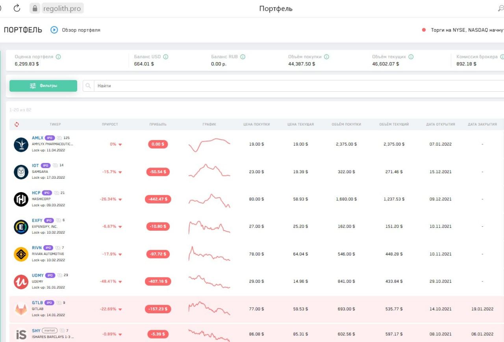Click the share-count icon next to AMLX 125
504x342 pixels.
(59, 138)
